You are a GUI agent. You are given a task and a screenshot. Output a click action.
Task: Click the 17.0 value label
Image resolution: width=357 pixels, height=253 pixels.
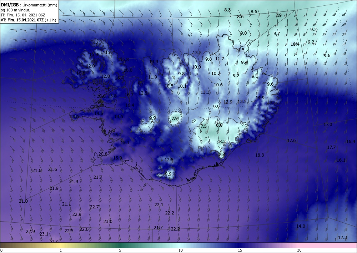tap(328, 125)
